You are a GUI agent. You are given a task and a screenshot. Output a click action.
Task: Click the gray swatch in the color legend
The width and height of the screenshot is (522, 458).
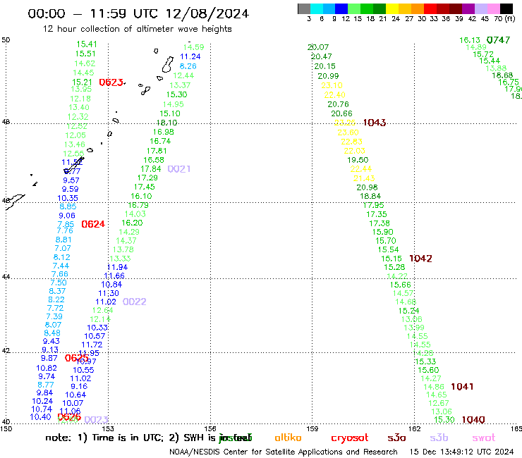coord(304,8)
